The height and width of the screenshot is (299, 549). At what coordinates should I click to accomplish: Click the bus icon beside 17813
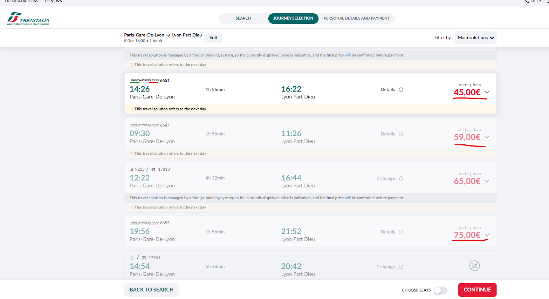(153, 169)
